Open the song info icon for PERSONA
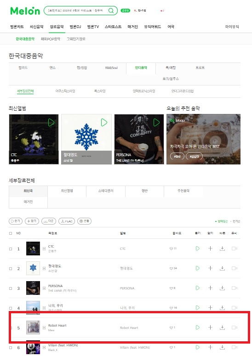The height and width of the screenshot is (356, 252). click(x=44, y=288)
